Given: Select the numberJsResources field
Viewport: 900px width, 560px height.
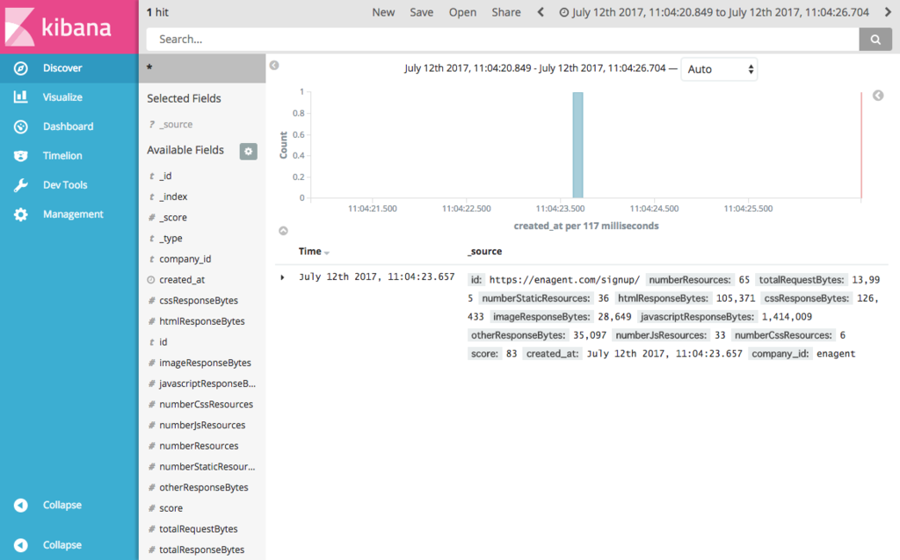Looking at the screenshot, I should coord(202,426).
